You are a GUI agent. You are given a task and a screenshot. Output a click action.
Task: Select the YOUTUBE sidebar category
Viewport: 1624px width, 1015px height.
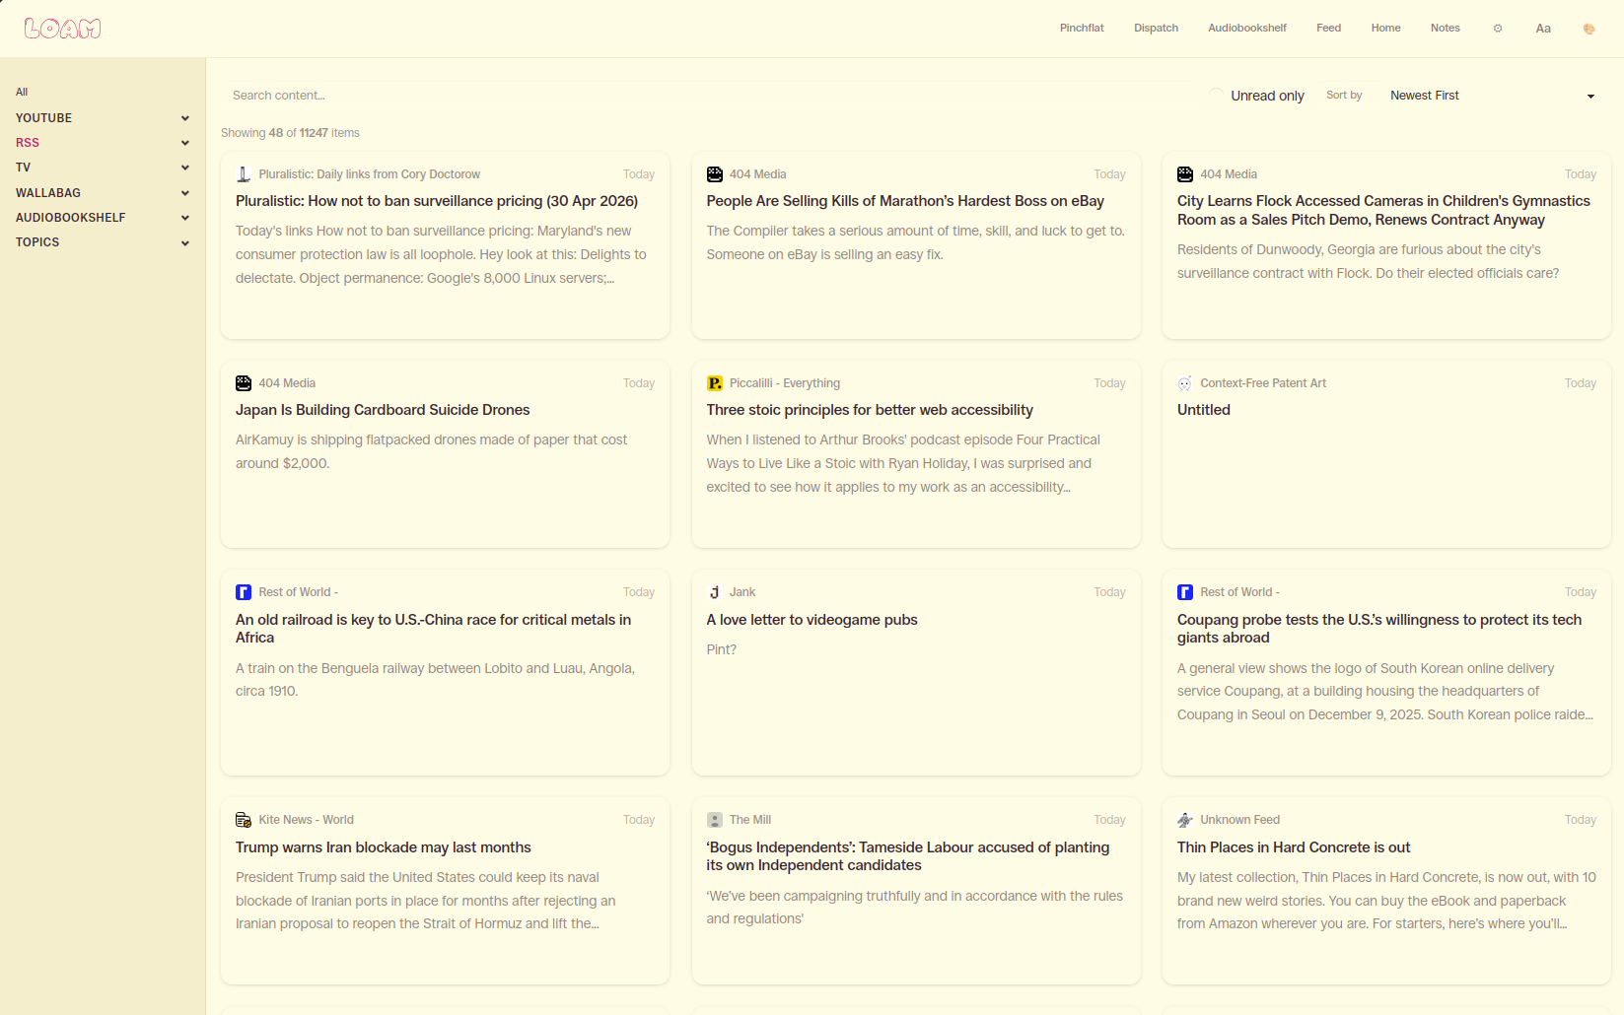click(43, 118)
